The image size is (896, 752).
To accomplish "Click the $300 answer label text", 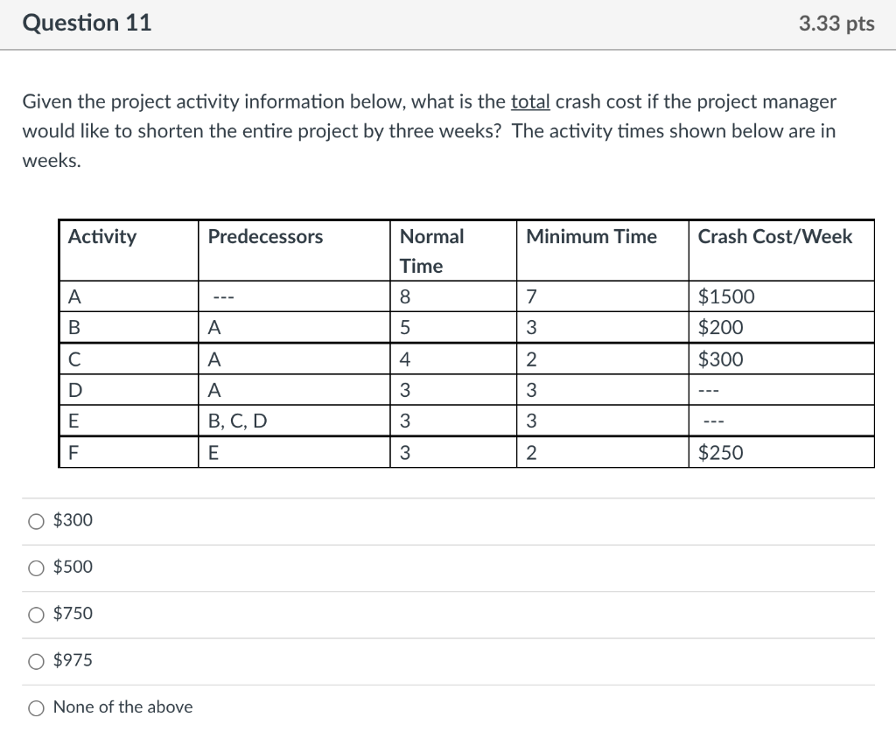I will (72, 520).
